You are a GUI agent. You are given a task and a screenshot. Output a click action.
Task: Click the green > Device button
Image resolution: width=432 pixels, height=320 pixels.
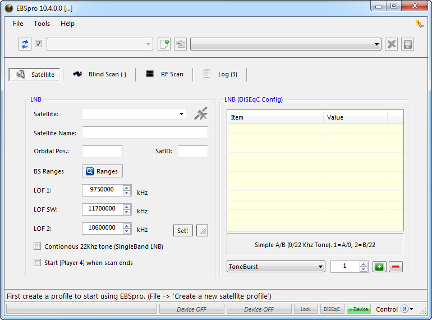359,309
